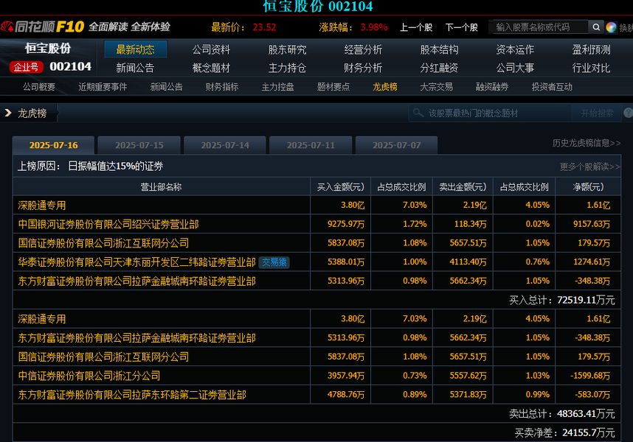Viewport: 633px width, 442px height.
Task: Open the 股本结构 section
Action: click(439, 49)
